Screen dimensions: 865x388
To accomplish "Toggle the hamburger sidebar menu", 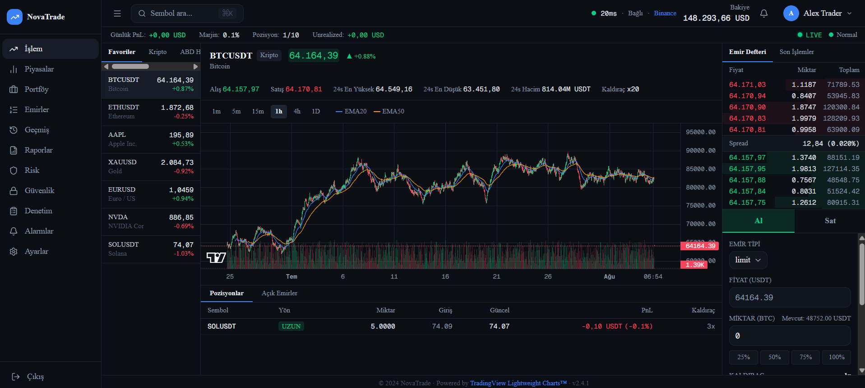I will (x=117, y=14).
